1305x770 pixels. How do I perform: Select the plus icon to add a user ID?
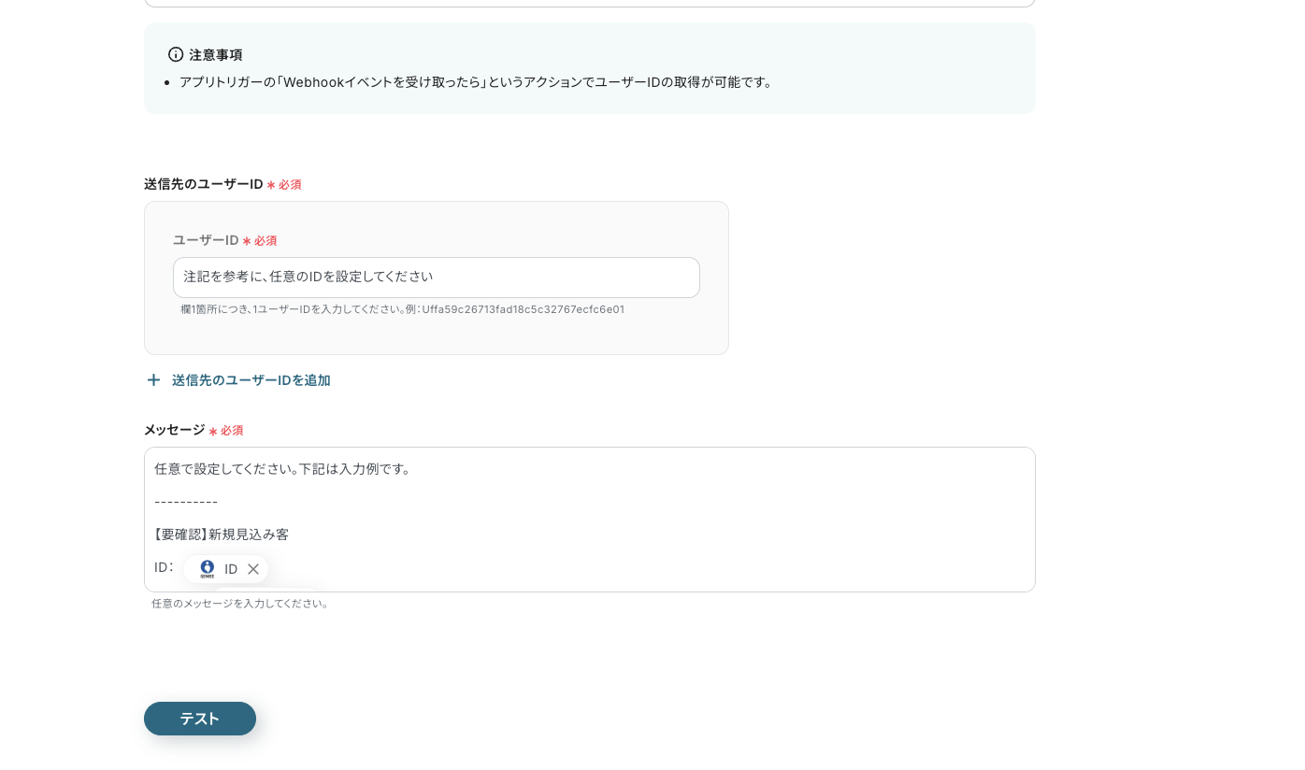point(153,379)
